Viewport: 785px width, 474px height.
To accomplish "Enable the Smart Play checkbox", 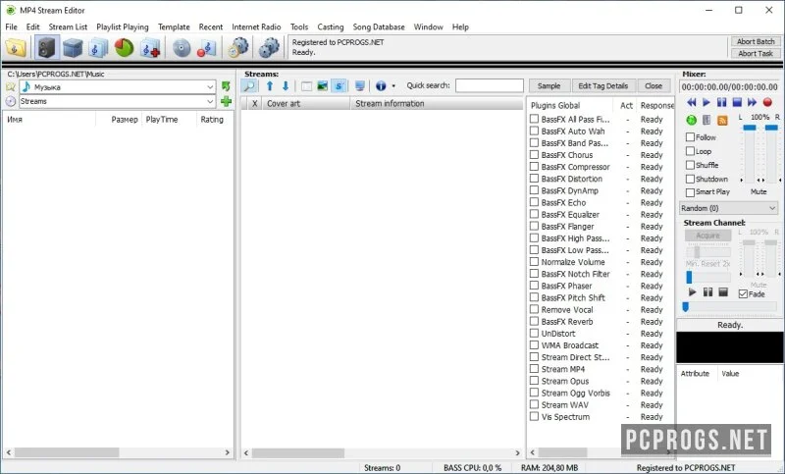I will click(691, 192).
